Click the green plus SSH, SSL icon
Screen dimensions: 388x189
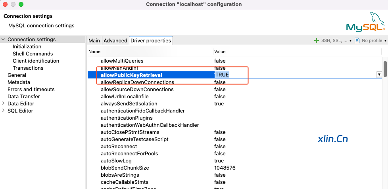click(317, 40)
